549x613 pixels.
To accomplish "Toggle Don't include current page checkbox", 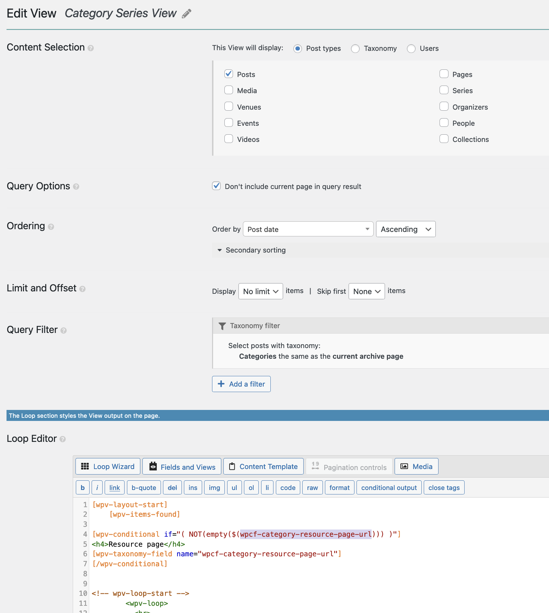I will pos(217,186).
